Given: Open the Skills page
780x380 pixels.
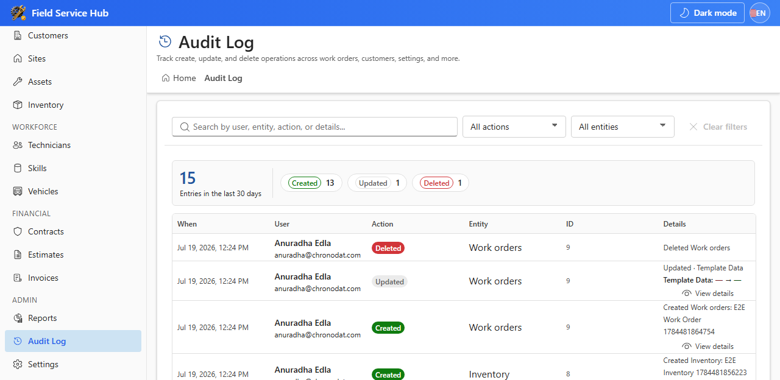Looking at the screenshot, I should (73, 168).
